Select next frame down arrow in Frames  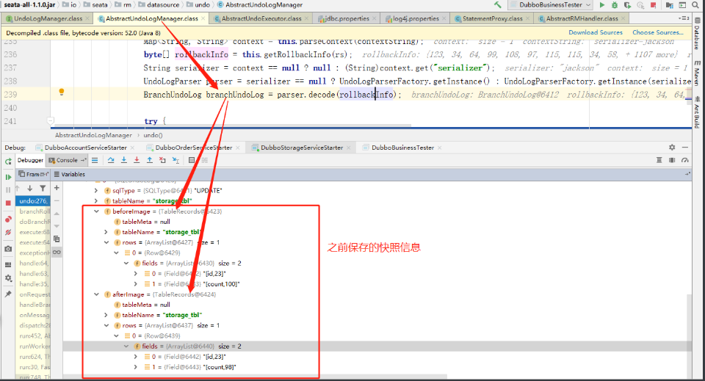[29, 188]
